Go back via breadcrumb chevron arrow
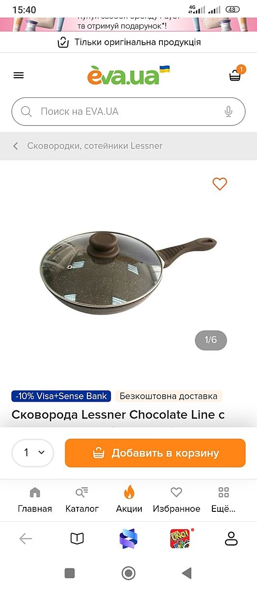This screenshot has height=590, width=257. pos(16,146)
